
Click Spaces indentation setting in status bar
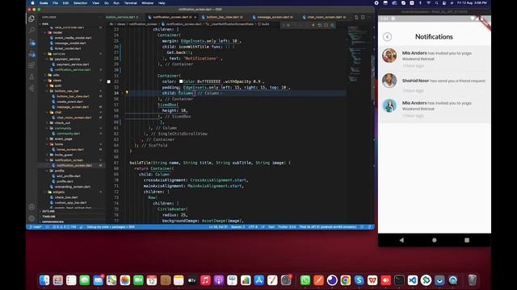click(x=237, y=227)
